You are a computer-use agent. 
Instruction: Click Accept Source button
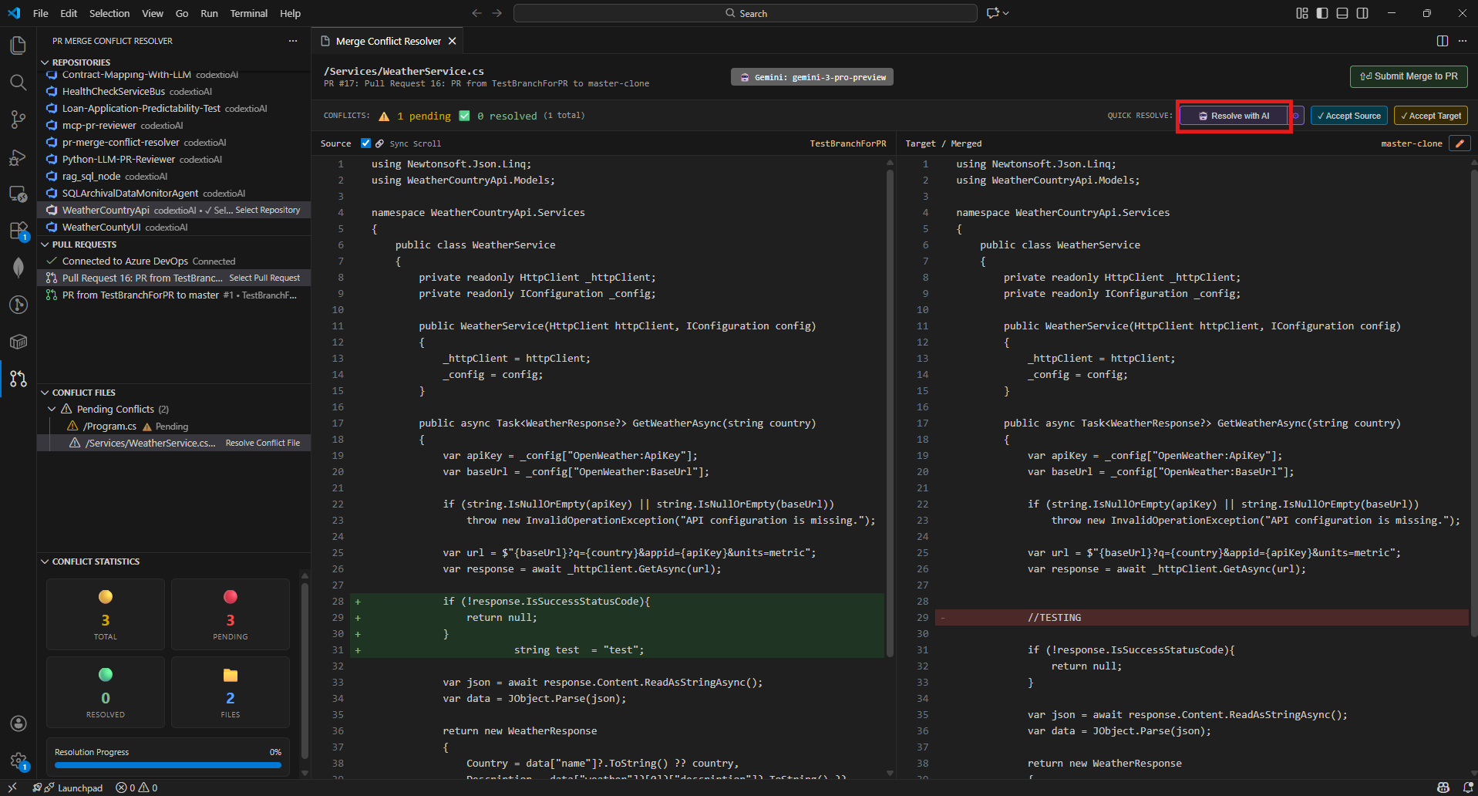pos(1349,116)
